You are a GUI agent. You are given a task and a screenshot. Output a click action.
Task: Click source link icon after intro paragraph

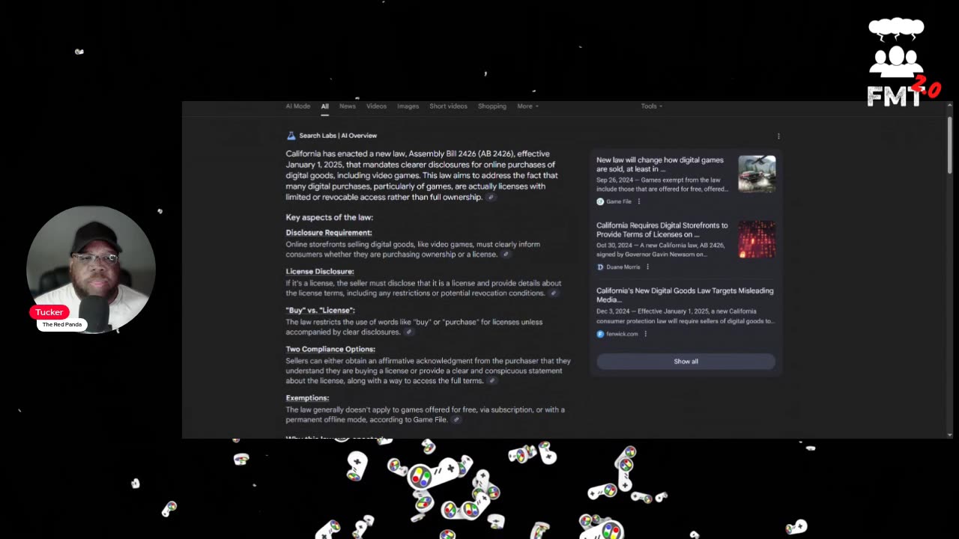(x=491, y=198)
